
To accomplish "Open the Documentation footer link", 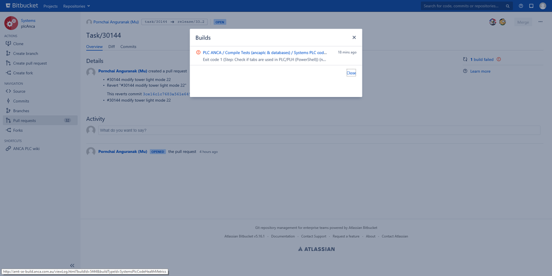I will (x=283, y=236).
